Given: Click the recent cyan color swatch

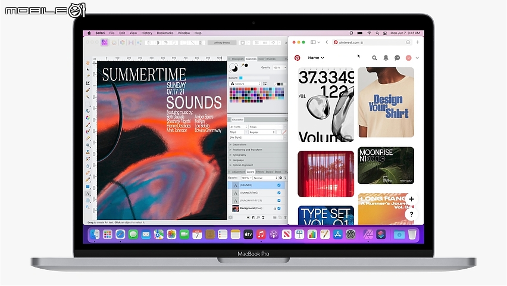Looking at the screenshot, I should click(241, 78).
